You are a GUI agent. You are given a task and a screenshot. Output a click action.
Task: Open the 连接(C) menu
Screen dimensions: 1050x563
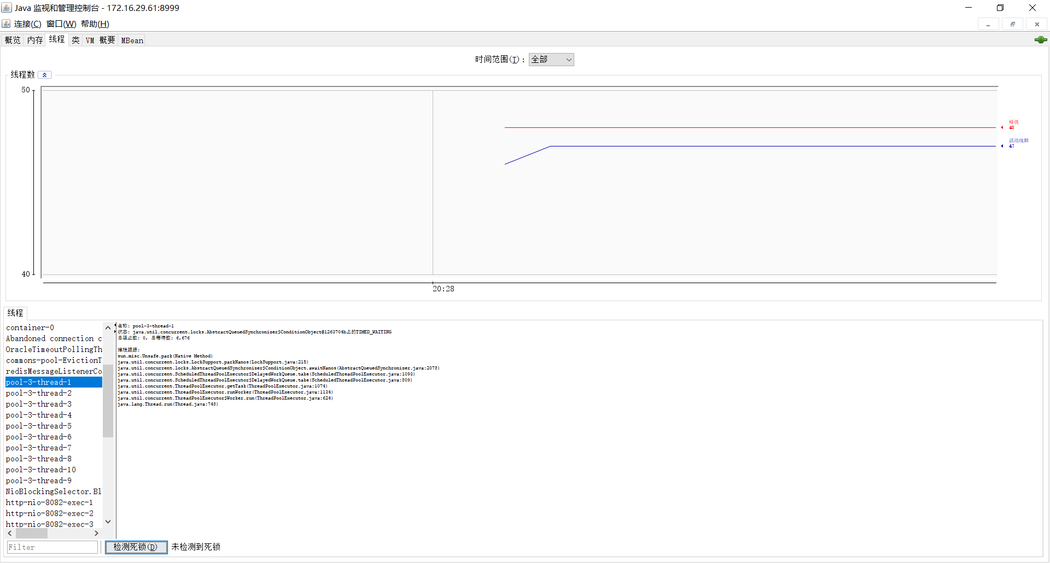28,24
